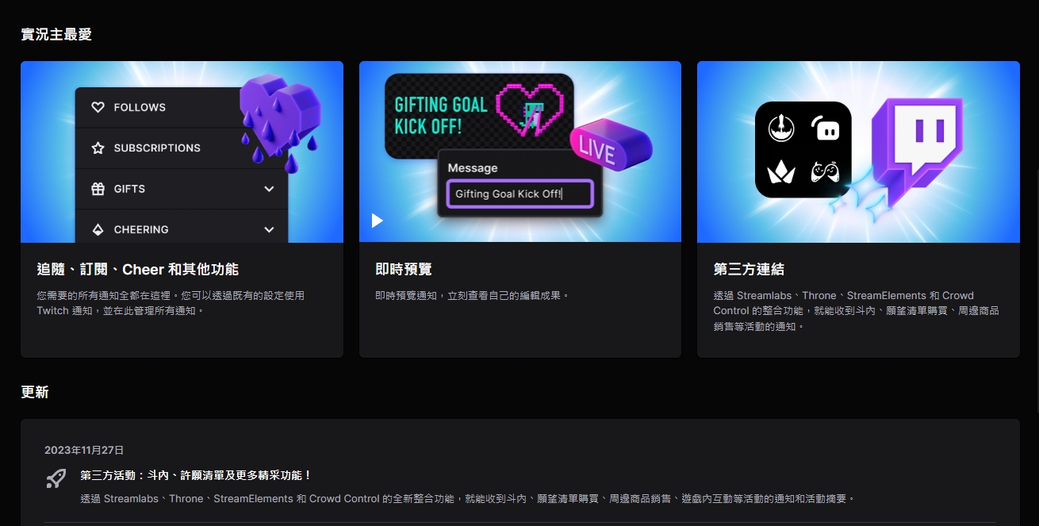Click the 追隨、訂閱、Cheer 和其他功能 heading
Image resolution: width=1039 pixels, height=526 pixels.
tap(137, 270)
